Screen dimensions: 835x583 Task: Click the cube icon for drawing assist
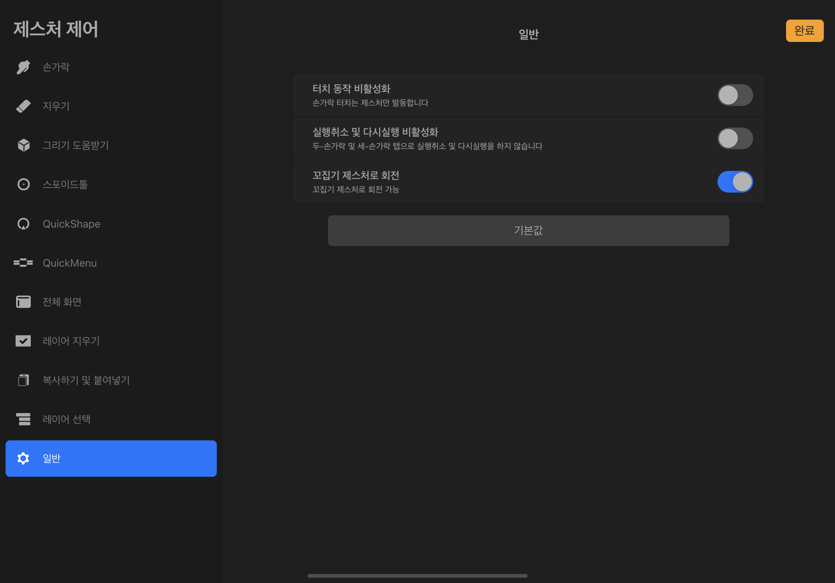pos(23,145)
